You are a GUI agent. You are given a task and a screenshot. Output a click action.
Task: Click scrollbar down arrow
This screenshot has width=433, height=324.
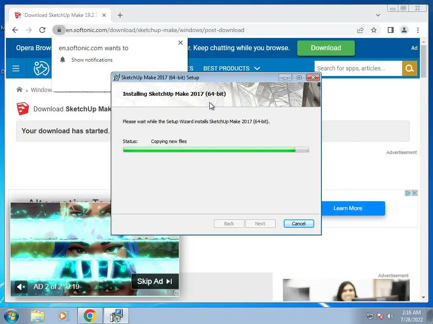tap(423, 297)
